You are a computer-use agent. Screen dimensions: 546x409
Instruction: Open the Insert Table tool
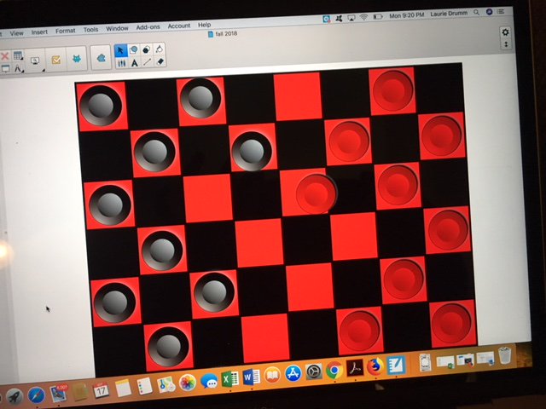17,55
